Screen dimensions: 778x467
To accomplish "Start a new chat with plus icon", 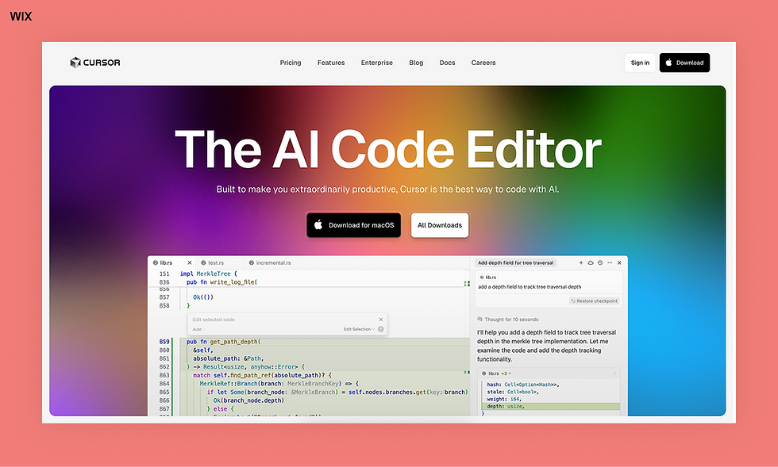I will tap(581, 262).
